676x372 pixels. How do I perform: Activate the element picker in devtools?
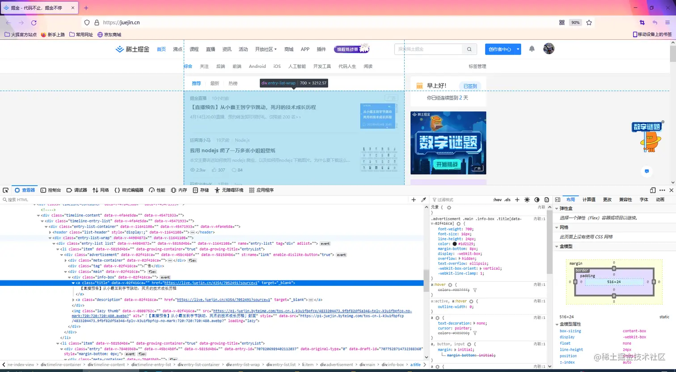tap(5, 190)
